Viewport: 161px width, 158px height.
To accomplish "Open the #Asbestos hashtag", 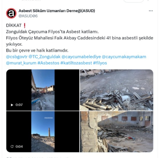I will coord(48,63).
